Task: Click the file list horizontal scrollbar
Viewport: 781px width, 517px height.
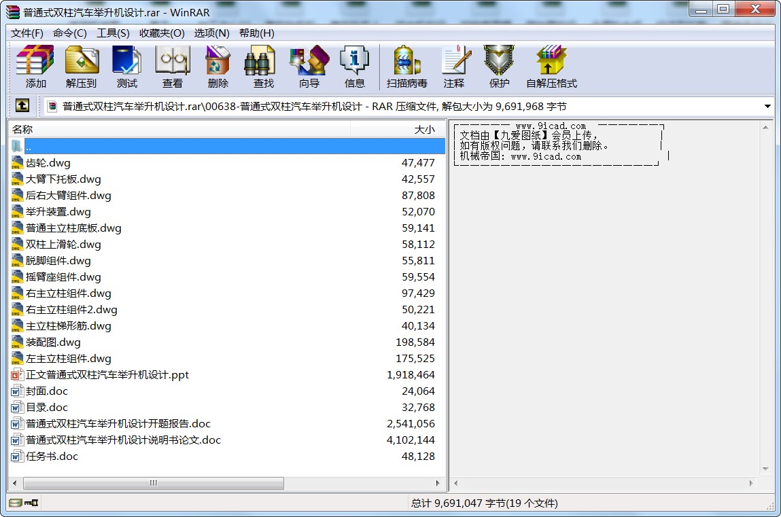Action: (154, 484)
